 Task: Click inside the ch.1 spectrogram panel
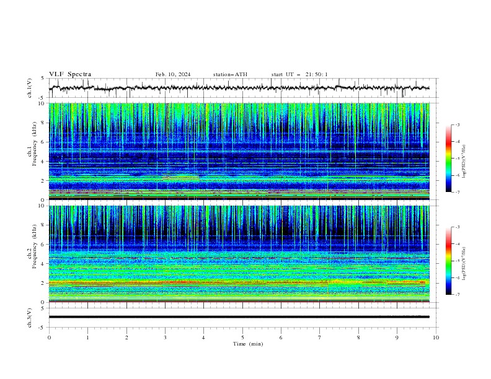tap(239, 151)
